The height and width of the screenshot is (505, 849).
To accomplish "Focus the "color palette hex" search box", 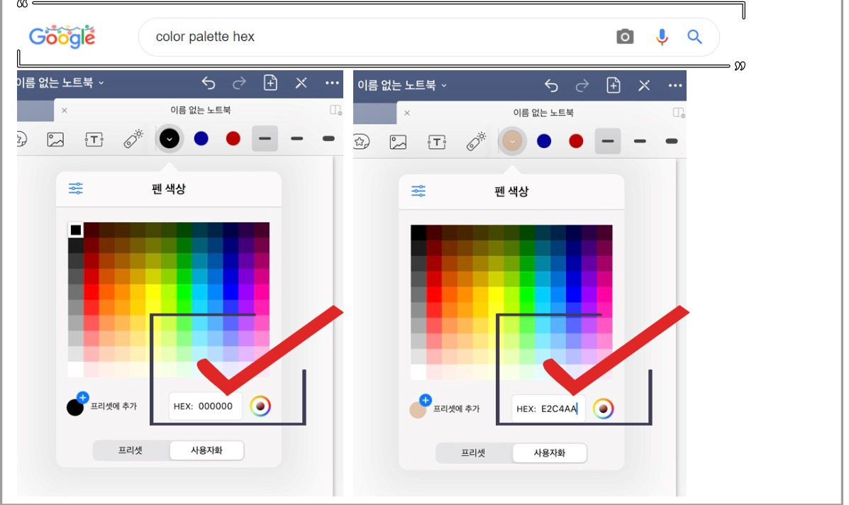I will 429,37.
